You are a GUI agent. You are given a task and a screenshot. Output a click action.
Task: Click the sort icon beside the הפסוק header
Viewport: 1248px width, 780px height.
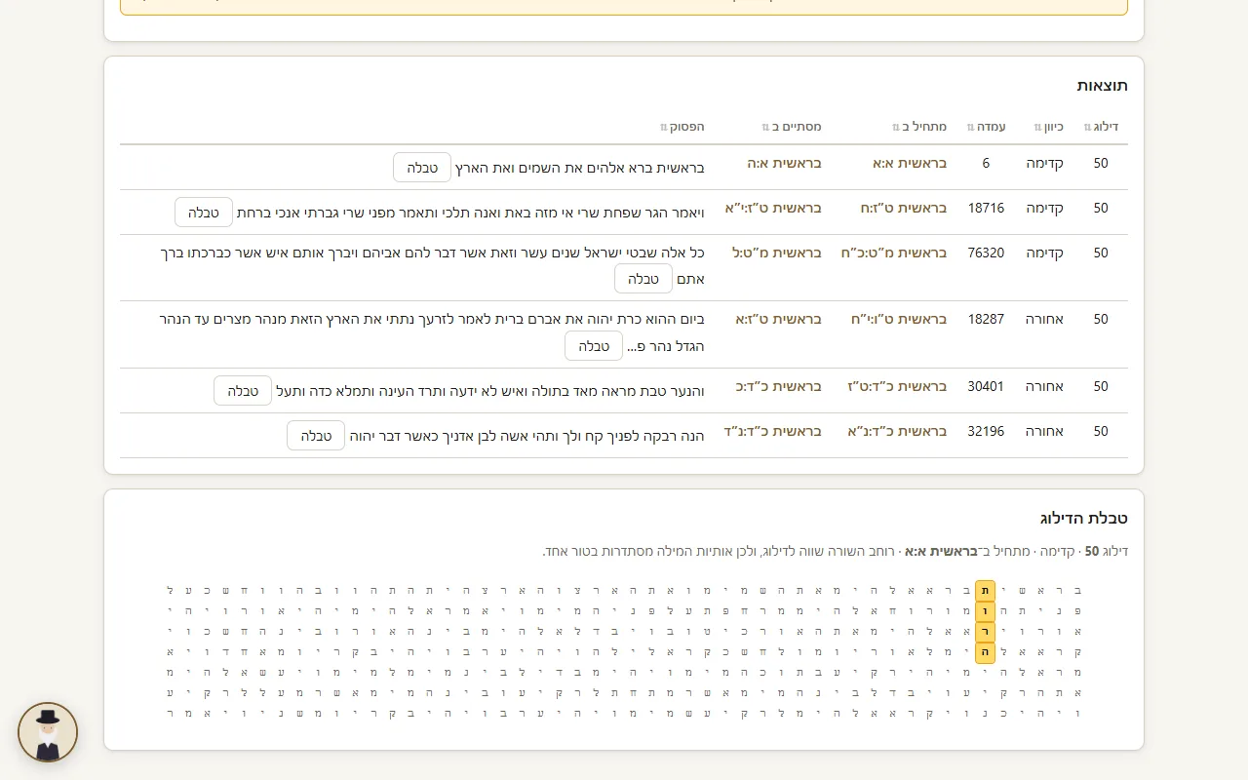[663, 128]
